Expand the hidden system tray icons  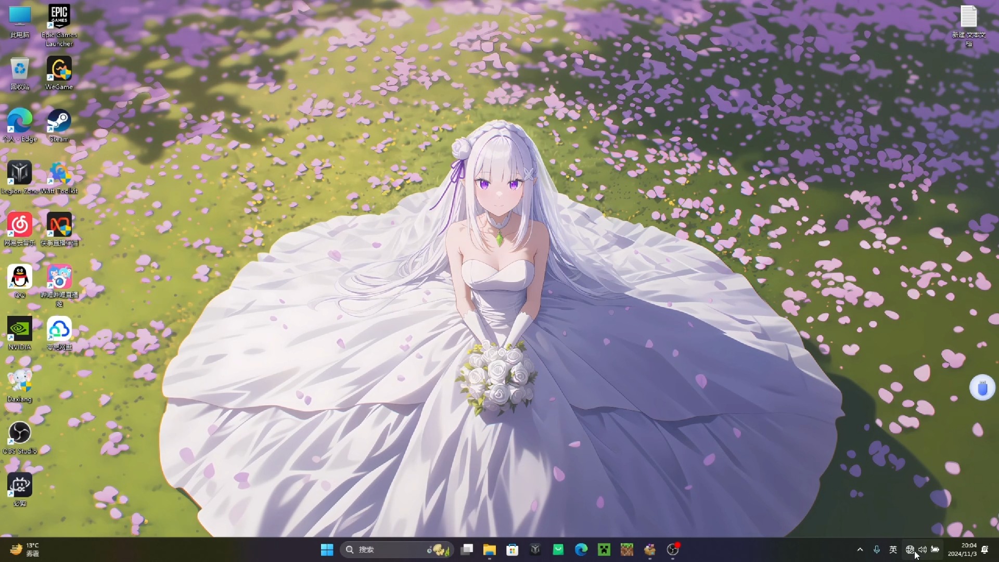[x=860, y=550]
